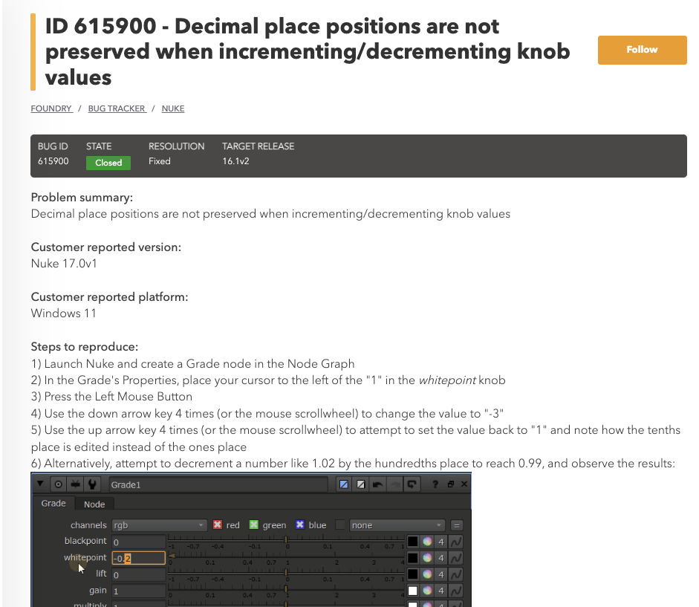Click the target release 16.1v2 text
699x607 pixels.
(x=235, y=161)
